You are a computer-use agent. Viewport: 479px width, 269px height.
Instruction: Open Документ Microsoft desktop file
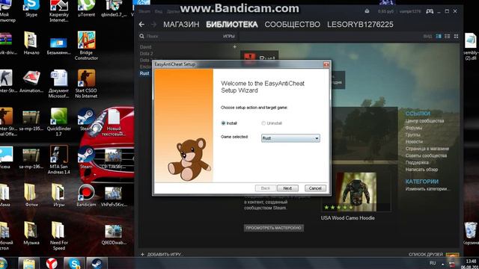pyautogui.click(x=58, y=84)
